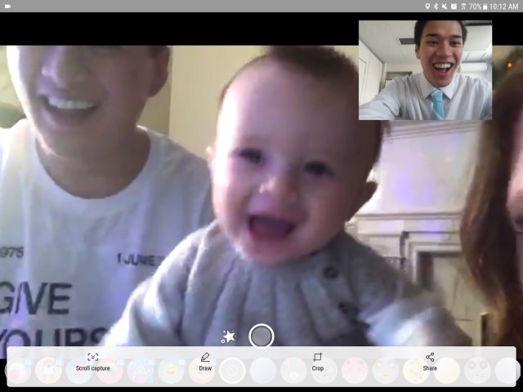The image size is (523, 392).
Task: Tap the Share icon
Action: (430, 357)
